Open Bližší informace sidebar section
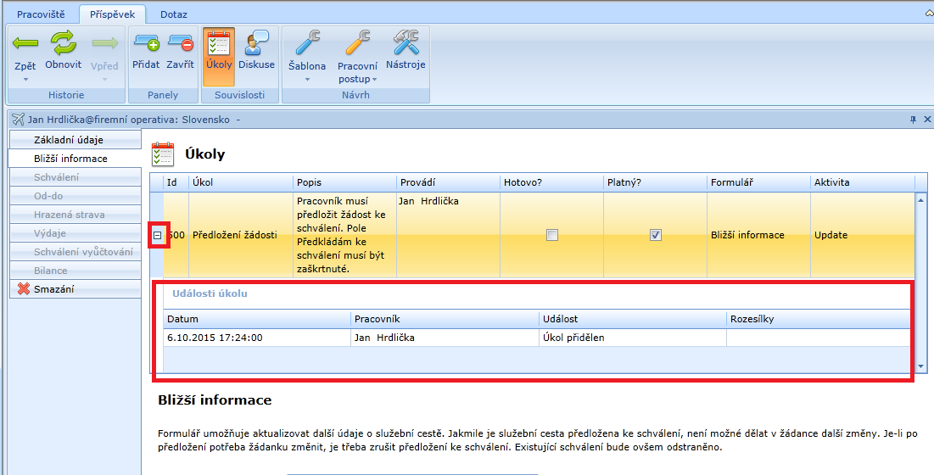The height and width of the screenshot is (475, 934). (70, 159)
